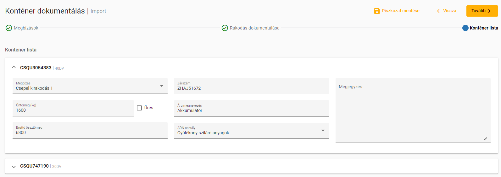Open the Megbízás dropdown

click(x=161, y=86)
